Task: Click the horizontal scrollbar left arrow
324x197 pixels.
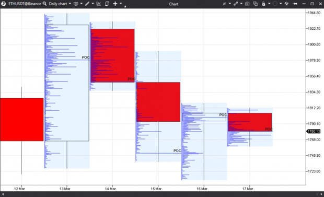Action: point(3,194)
